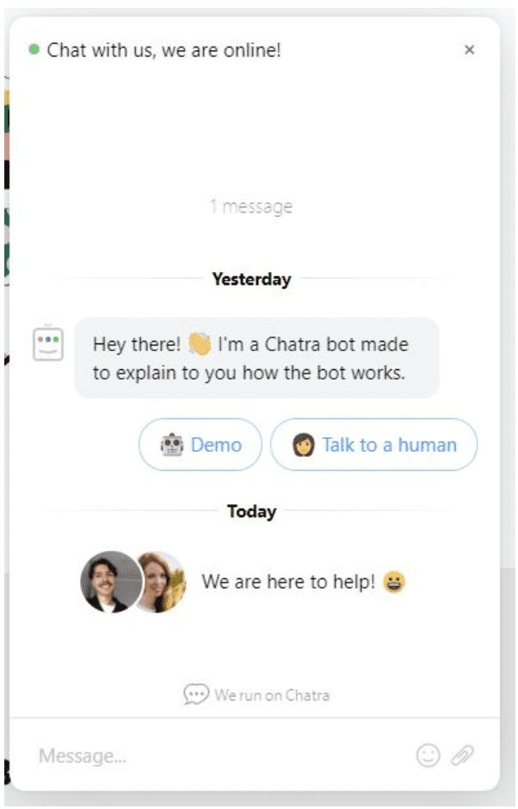The width and height of the screenshot is (518, 809).
Task: Click the woman emoji in Talk to a human
Action: pos(304,445)
